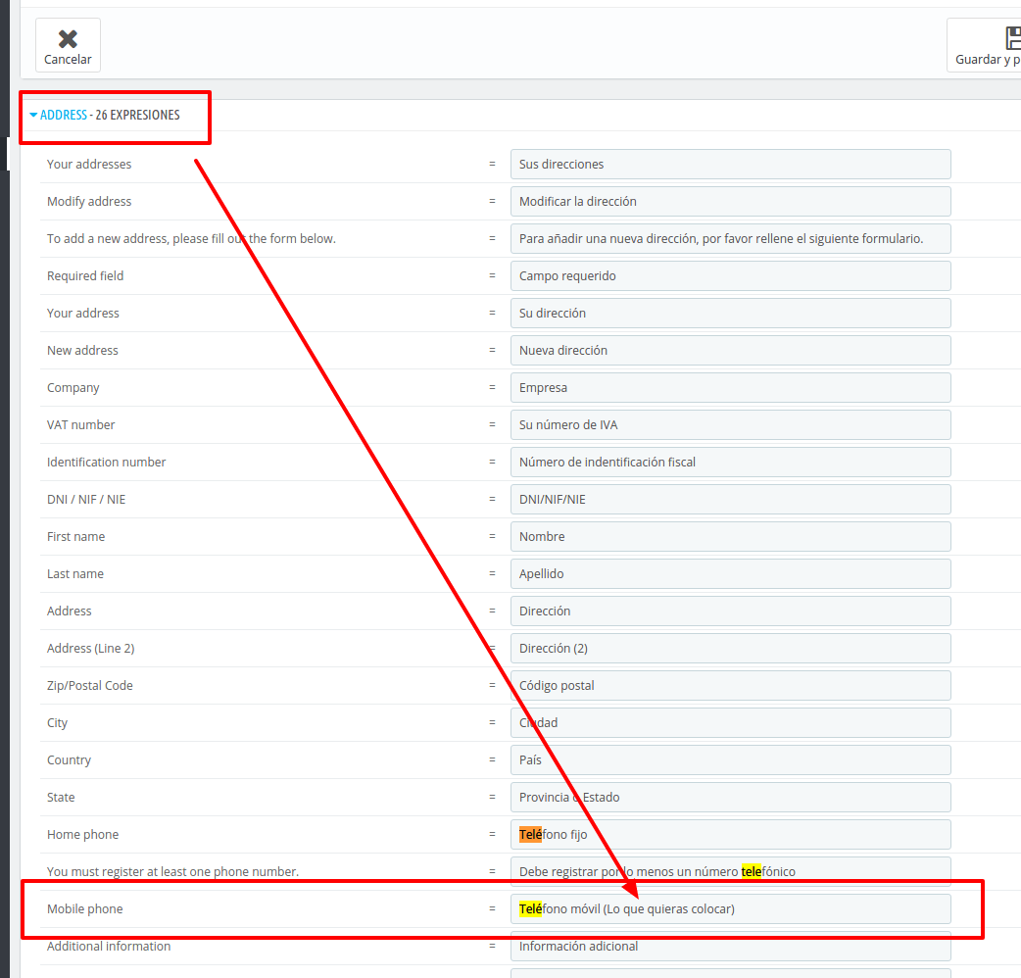Click the 'Número de indentificación fiscal' field
Image resolution: width=1021 pixels, height=978 pixels.
click(x=731, y=463)
